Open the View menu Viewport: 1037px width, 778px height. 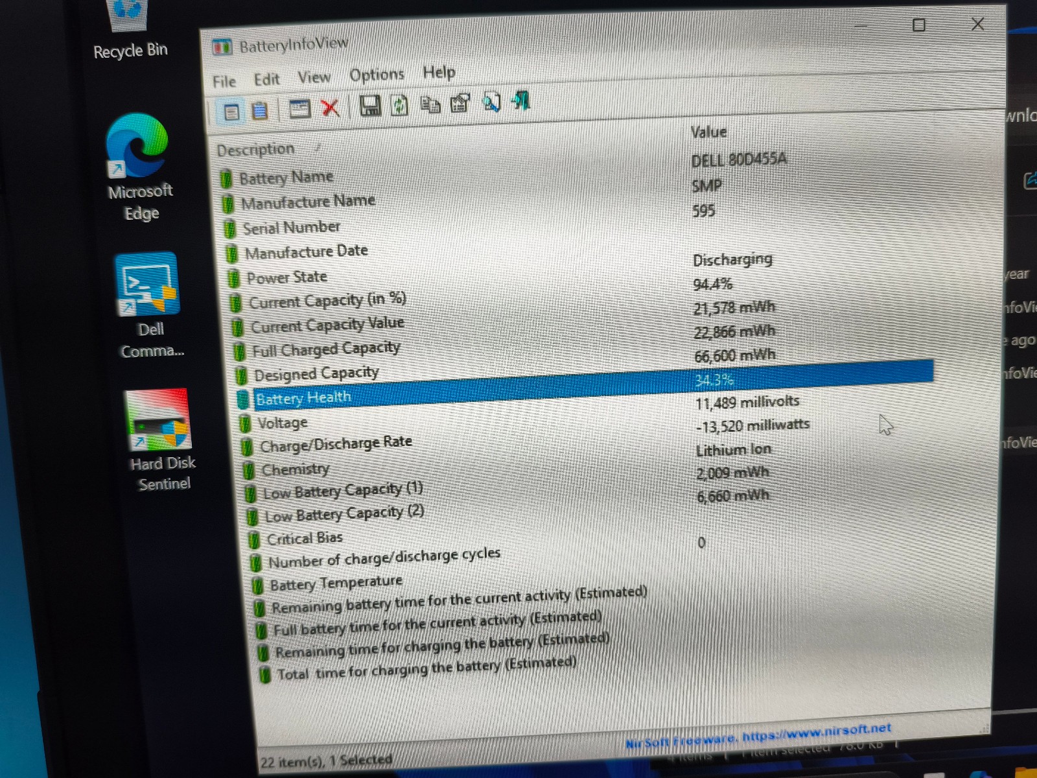click(314, 78)
